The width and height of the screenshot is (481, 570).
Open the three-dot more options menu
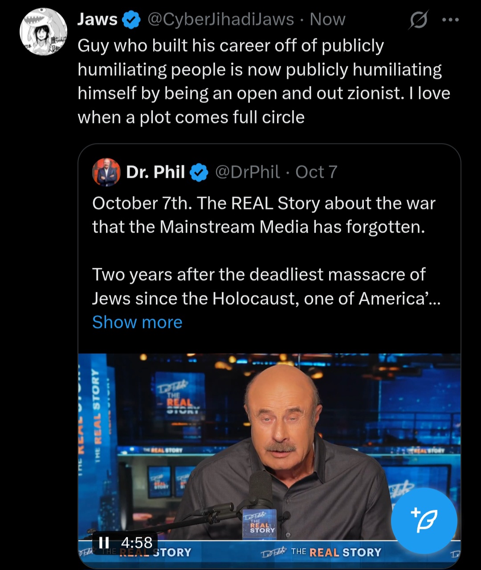[x=451, y=20]
